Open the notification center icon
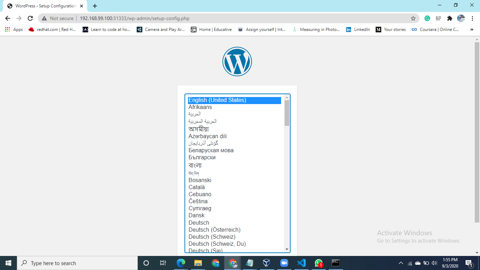The width and height of the screenshot is (480, 270). 468,263
